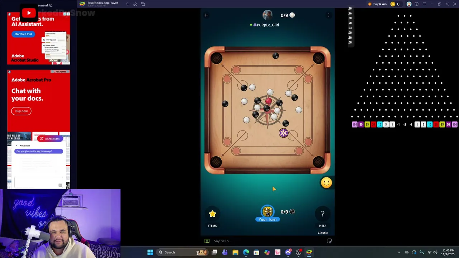459x258 pixels.
Task: Tap the black coin near top edge
Action: click(275, 56)
